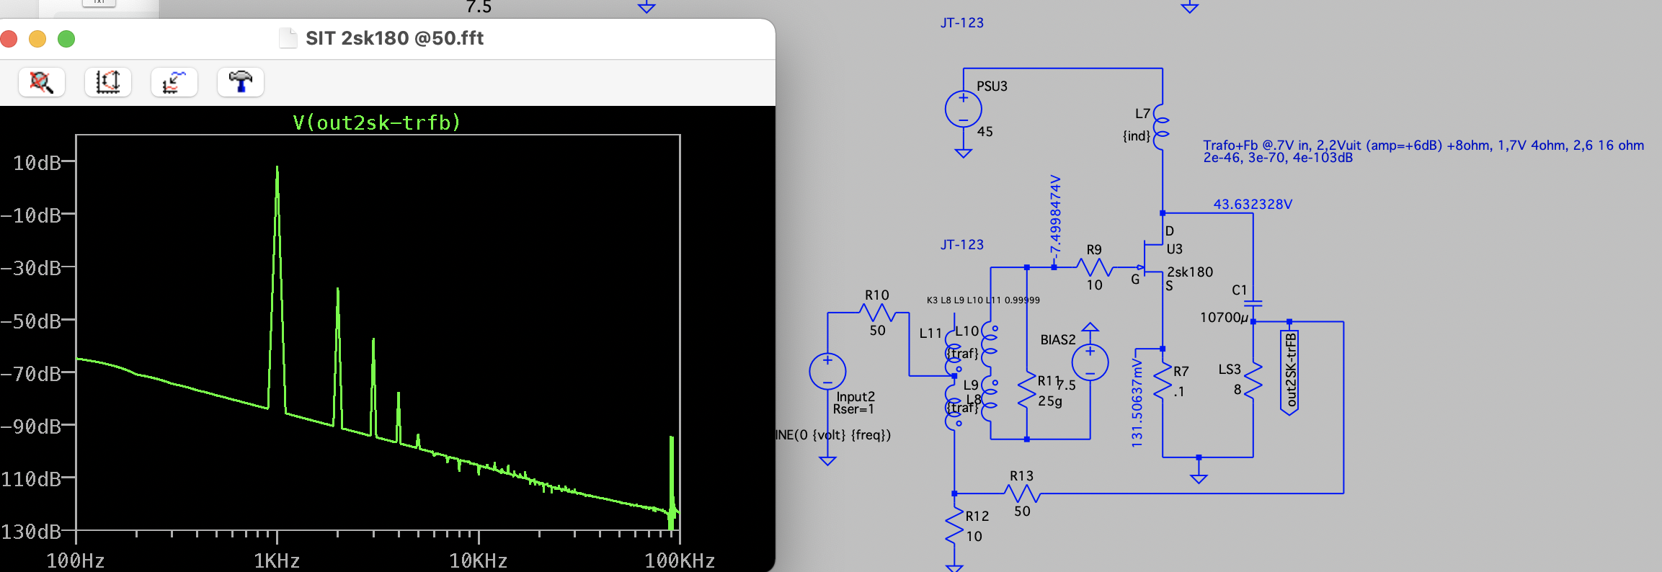Select the V(out2sk-trfb) trace label
The height and width of the screenshot is (572, 1662).
coord(376,122)
